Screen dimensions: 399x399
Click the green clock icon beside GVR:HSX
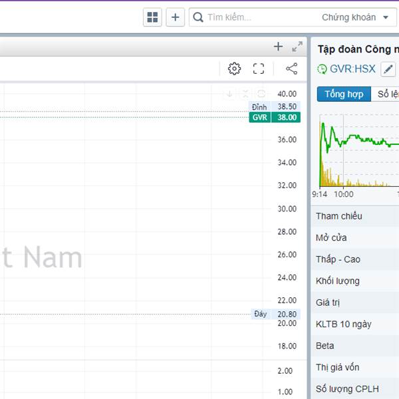pyautogui.click(x=322, y=69)
